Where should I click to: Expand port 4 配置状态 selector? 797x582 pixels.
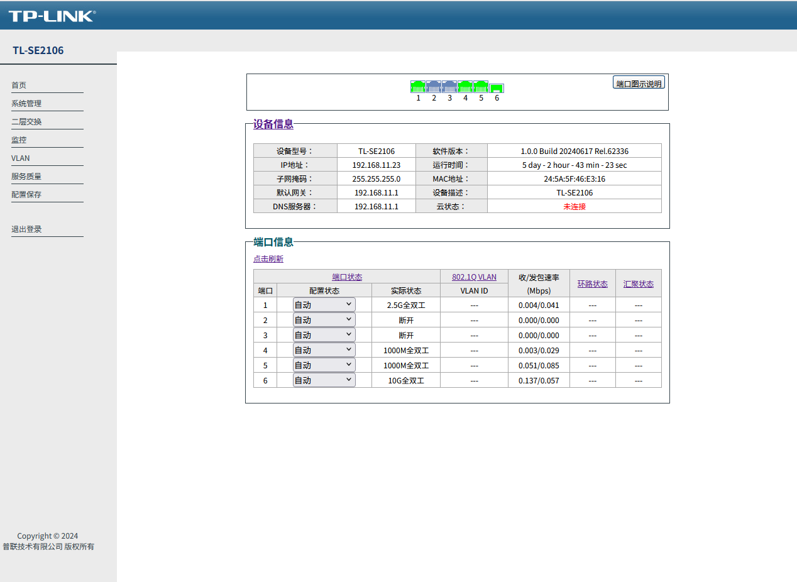pos(324,350)
